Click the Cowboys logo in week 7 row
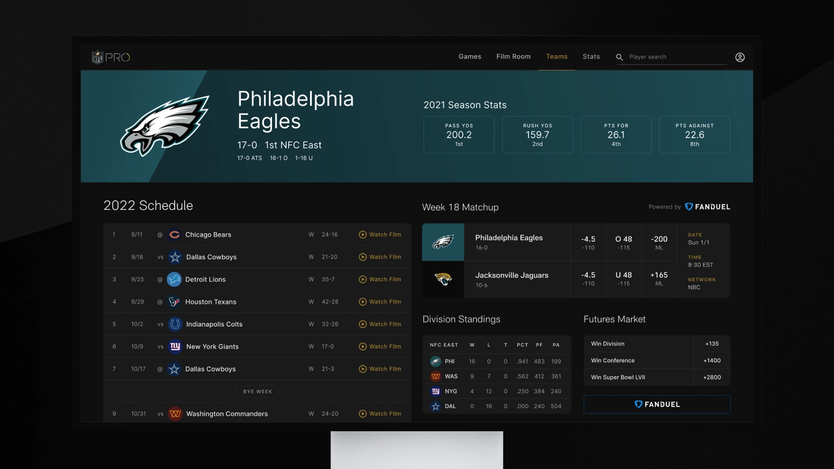This screenshot has height=469, width=834. point(174,369)
